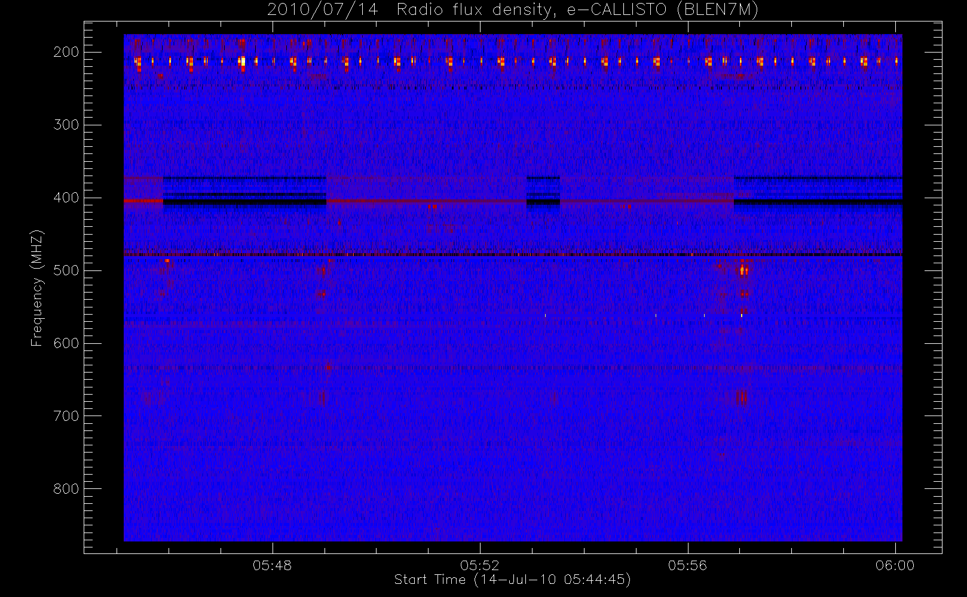Click the 'Start Time (14-Jul-10 05:44:45)' label

coord(513,580)
